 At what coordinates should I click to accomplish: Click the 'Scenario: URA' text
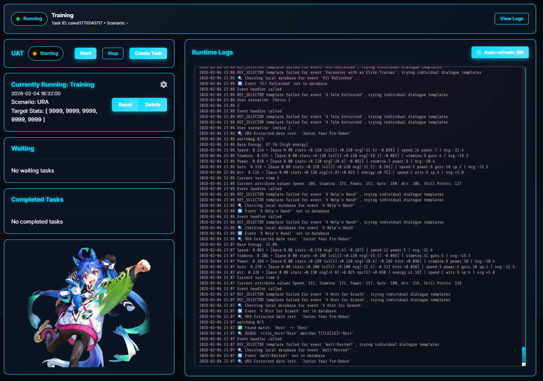(x=30, y=103)
